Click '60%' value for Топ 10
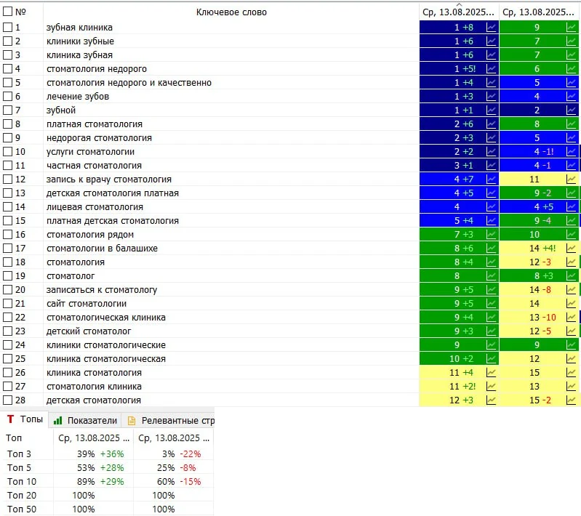This screenshot has height=516, width=581. coord(166,482)
